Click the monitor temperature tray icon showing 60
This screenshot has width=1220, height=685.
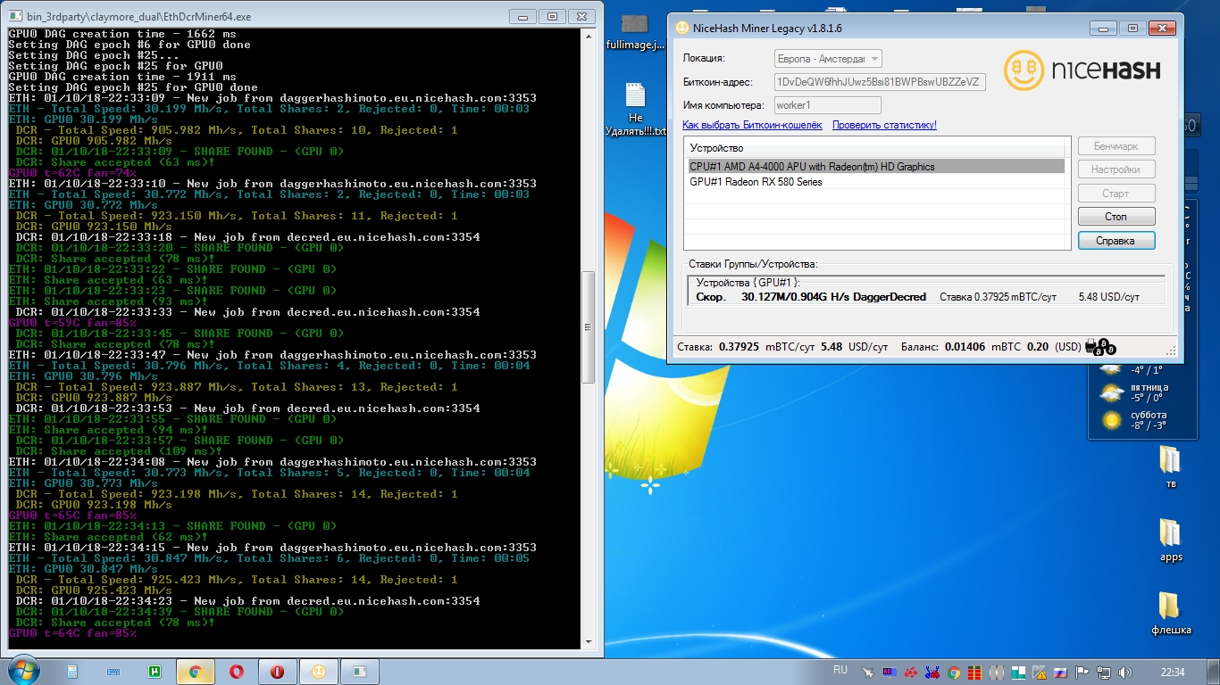[890, 673]
